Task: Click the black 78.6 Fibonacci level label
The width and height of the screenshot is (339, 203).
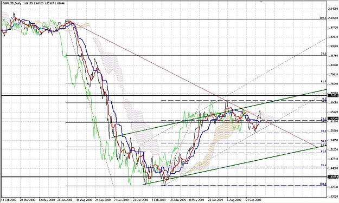Action: tap(323, 54)
